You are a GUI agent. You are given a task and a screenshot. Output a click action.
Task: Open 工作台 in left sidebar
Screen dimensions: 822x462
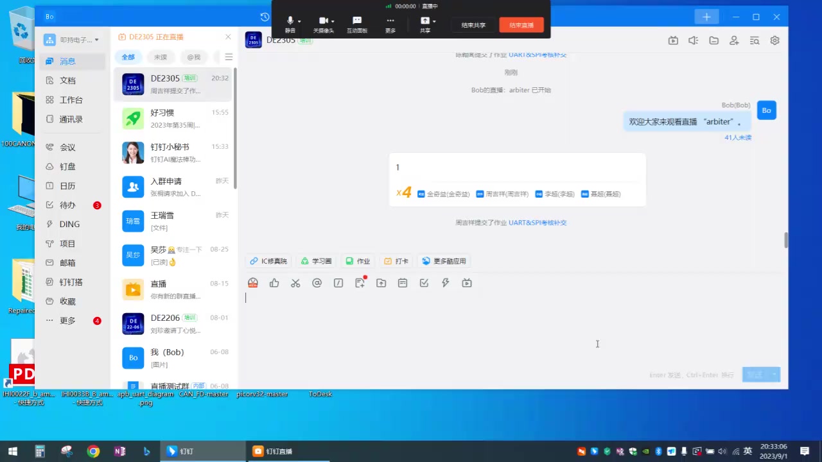[72, 100]
